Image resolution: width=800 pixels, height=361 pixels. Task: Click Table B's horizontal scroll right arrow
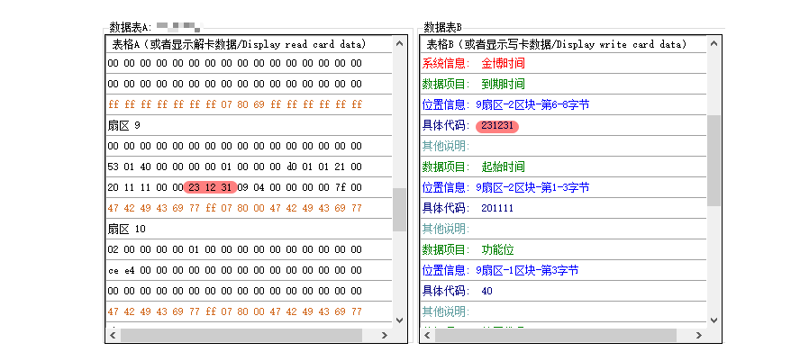[x=700, y=335]
